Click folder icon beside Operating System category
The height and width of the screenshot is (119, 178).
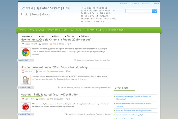click(x=48, y=99)
